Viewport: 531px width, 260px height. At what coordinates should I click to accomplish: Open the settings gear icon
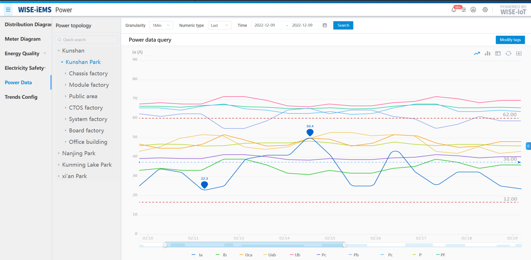coord(485,10)
